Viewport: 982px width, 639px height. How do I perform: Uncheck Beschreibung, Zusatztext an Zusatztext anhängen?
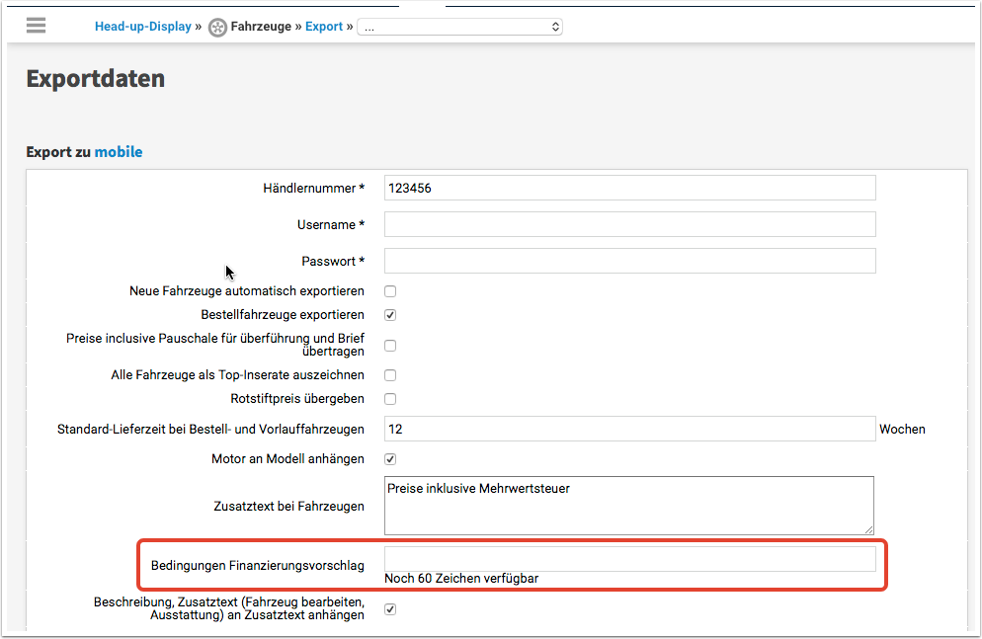coord(390,609)
